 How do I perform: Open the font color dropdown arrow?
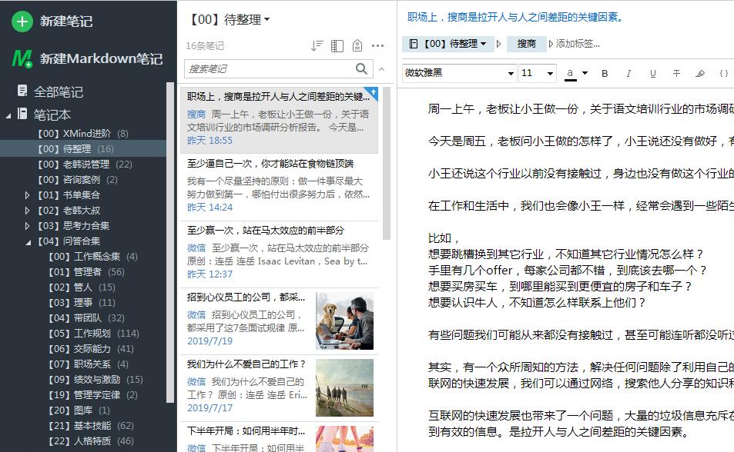pos(585,72)
